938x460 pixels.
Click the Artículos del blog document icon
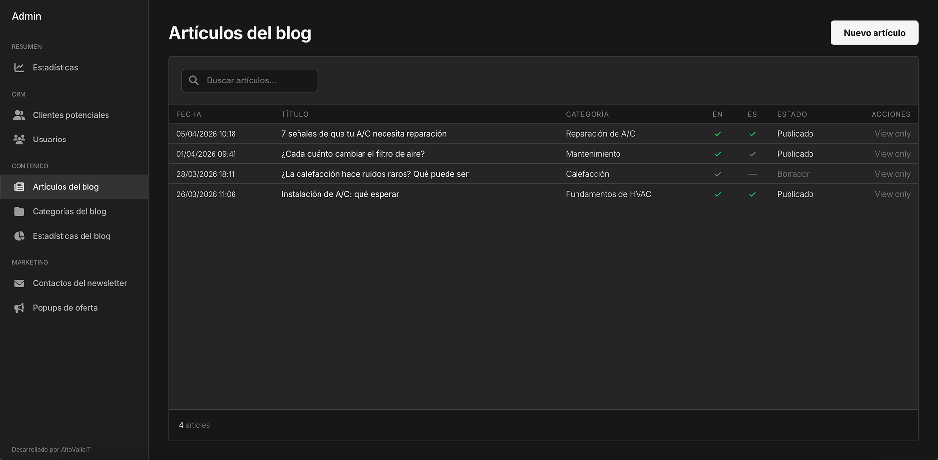19,186
